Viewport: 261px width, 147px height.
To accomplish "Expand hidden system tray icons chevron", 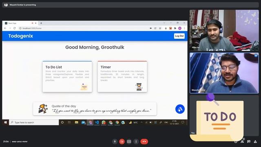I will 142,122.
